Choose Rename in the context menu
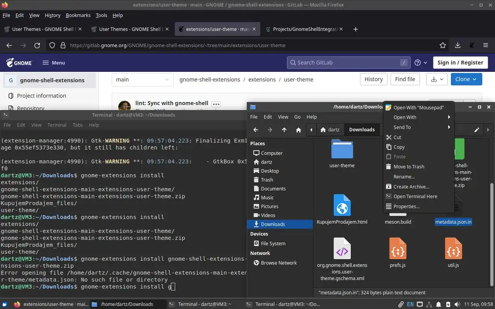495x309 pixels. coord(418,177)
